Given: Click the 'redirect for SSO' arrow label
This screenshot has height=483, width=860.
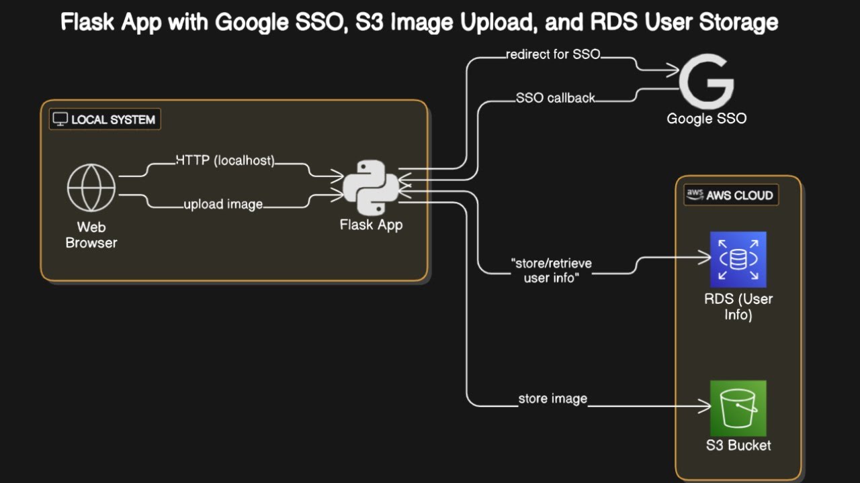Looking at the screenshot, I should pos(553,55).
